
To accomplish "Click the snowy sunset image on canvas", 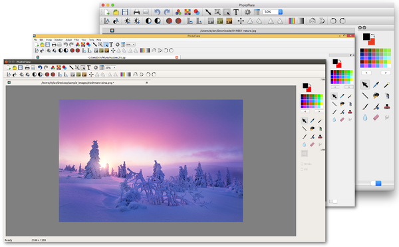I will tap(151, 160).
